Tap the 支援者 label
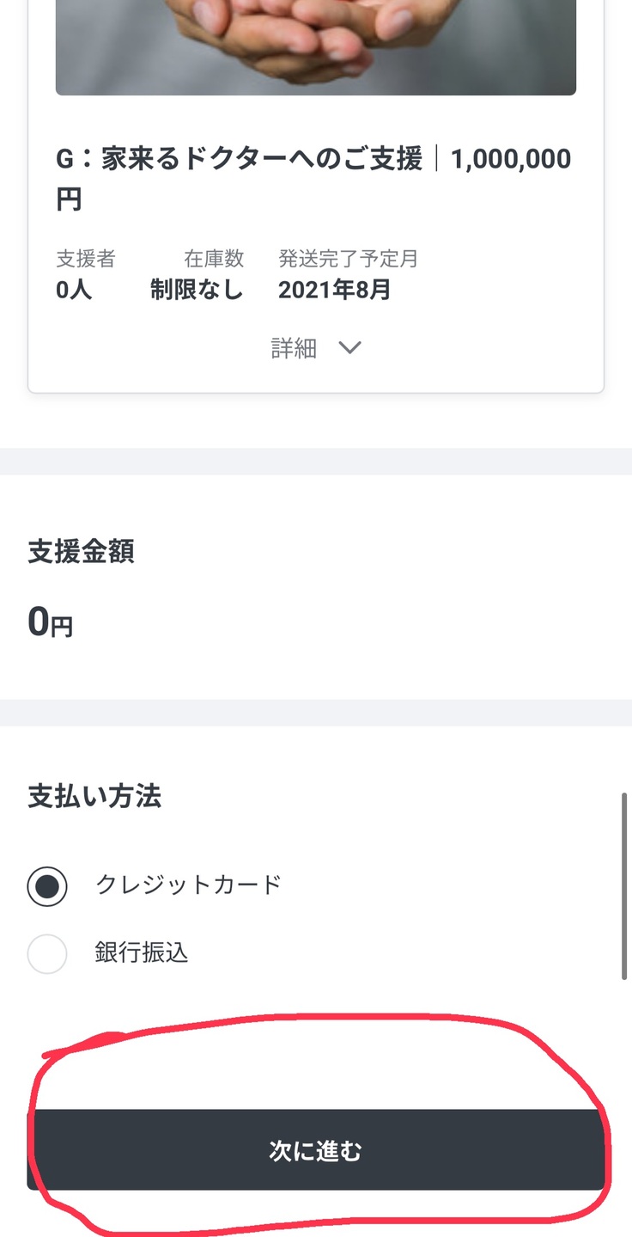This screenshot has height=1237, width=632. coord(86,258)
